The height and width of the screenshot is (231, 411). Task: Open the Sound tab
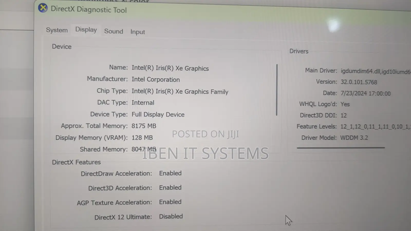point(114,31)
